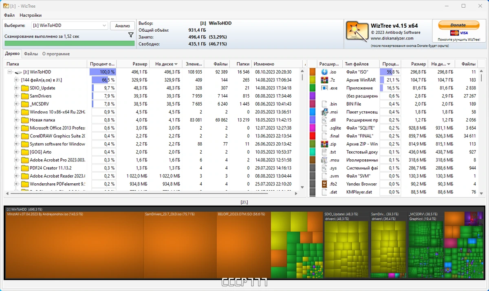
Task: Click the KMPlayer.dat file type text
Action: [359, 192]
